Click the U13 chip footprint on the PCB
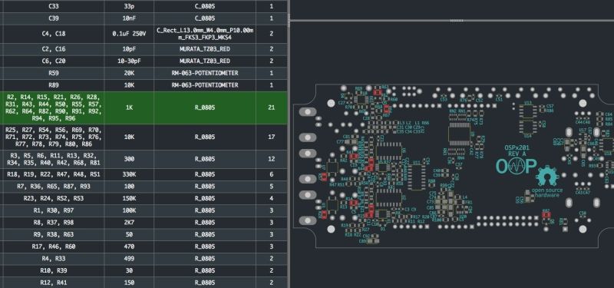 (x=528, y=111)
